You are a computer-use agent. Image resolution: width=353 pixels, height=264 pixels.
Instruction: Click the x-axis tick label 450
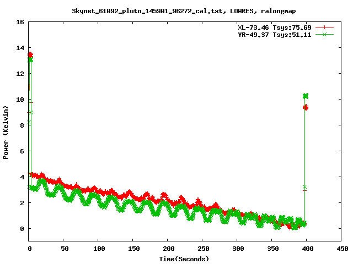341,249
